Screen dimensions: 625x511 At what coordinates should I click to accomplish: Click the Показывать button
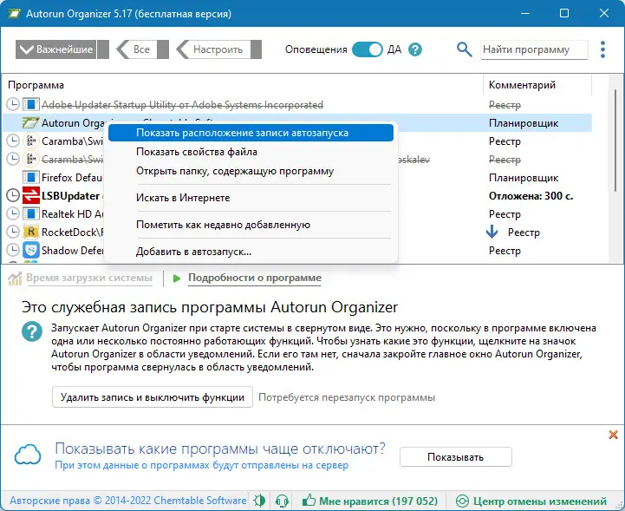coord(456,456)
